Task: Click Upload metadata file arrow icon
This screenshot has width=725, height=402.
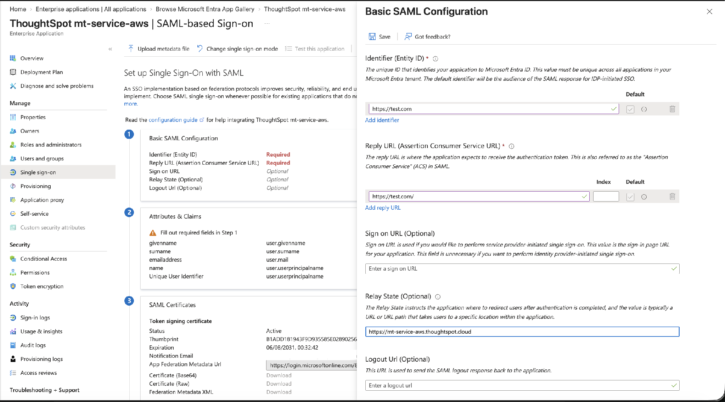Action: point(131,49)
